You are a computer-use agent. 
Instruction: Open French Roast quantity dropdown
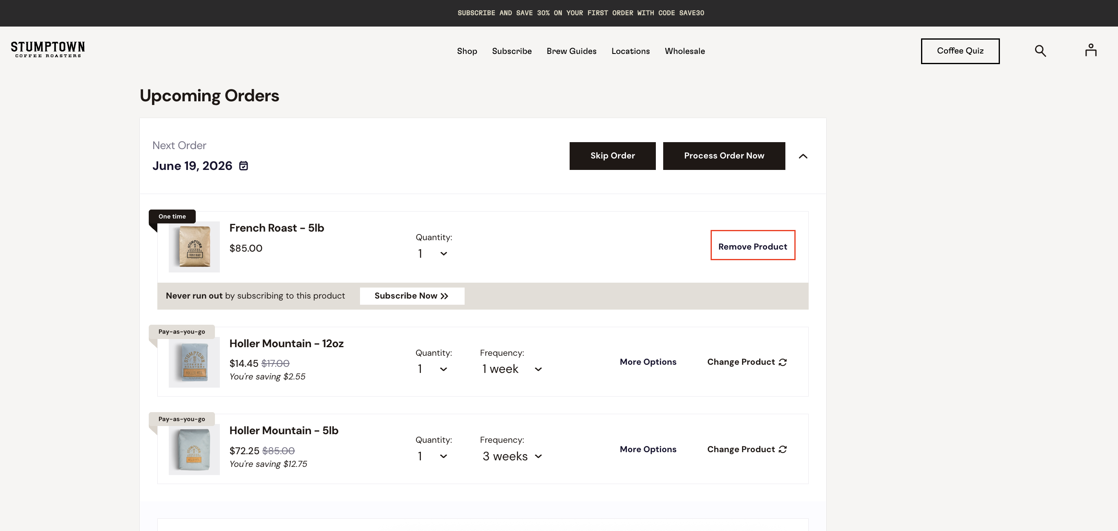tap(433, 253)
